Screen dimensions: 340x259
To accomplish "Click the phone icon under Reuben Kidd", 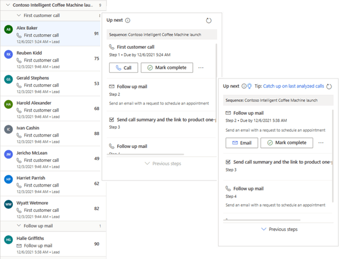I will click(19, 60).
